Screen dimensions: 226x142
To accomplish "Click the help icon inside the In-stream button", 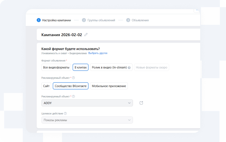I will point(129,68).
